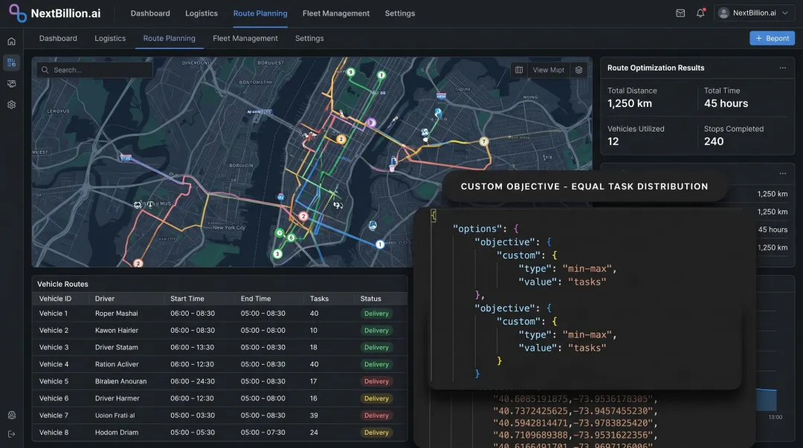Open the vehicle fleet sidebar icon
This screenshot has width=803, height=448.
11,83
